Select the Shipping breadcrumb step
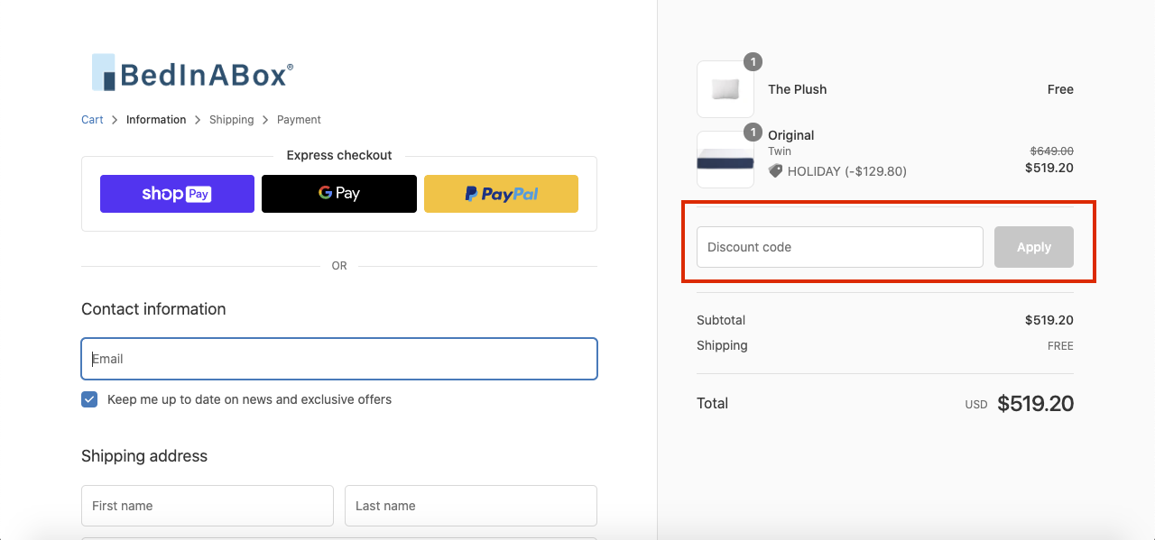This screenshot has width=1155, height=540. coord(231,120)
